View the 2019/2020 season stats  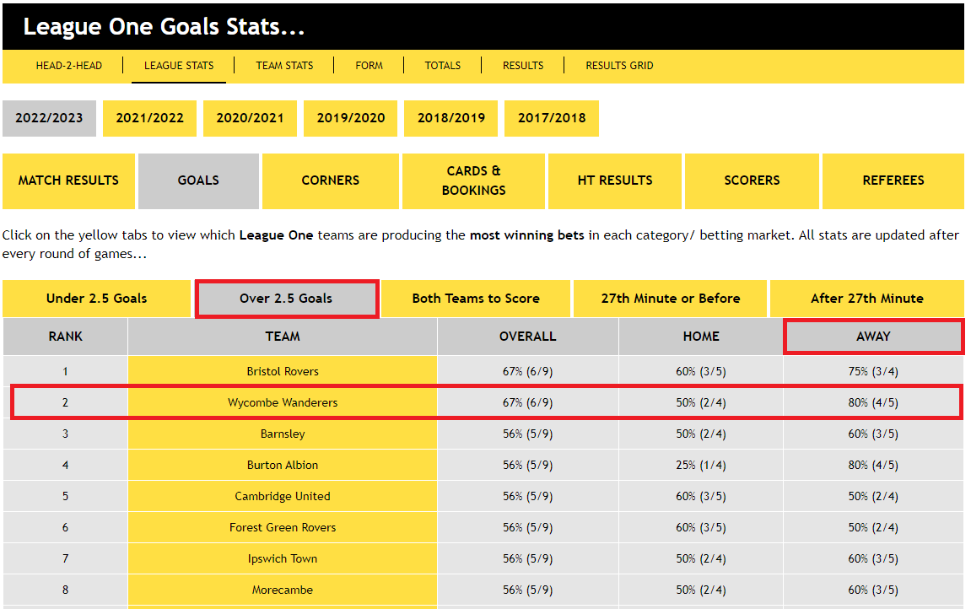click(x=350, y=118)
